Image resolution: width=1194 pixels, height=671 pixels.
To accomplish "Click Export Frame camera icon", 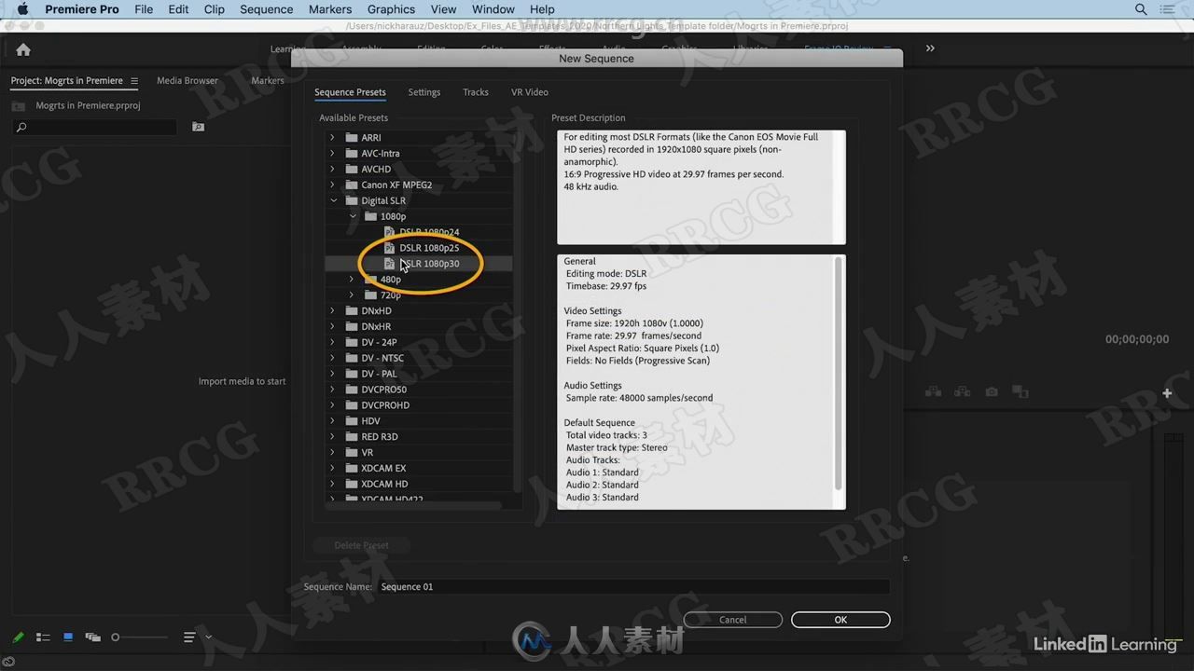I will [x=992, y=392].
